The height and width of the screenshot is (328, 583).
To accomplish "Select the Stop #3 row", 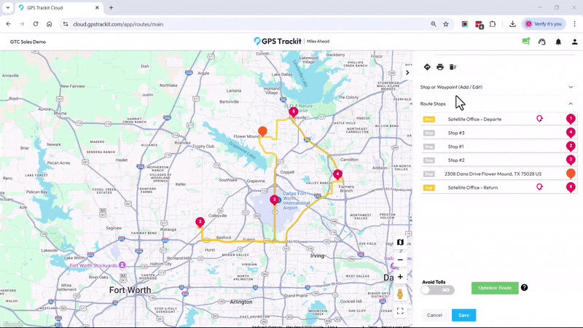I will (x=499, y=133).
